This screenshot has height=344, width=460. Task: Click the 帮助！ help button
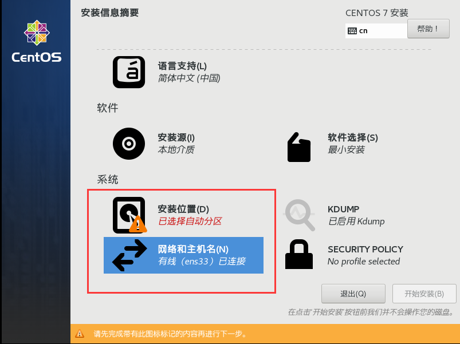pyautogui.click(x=428, y=29)
